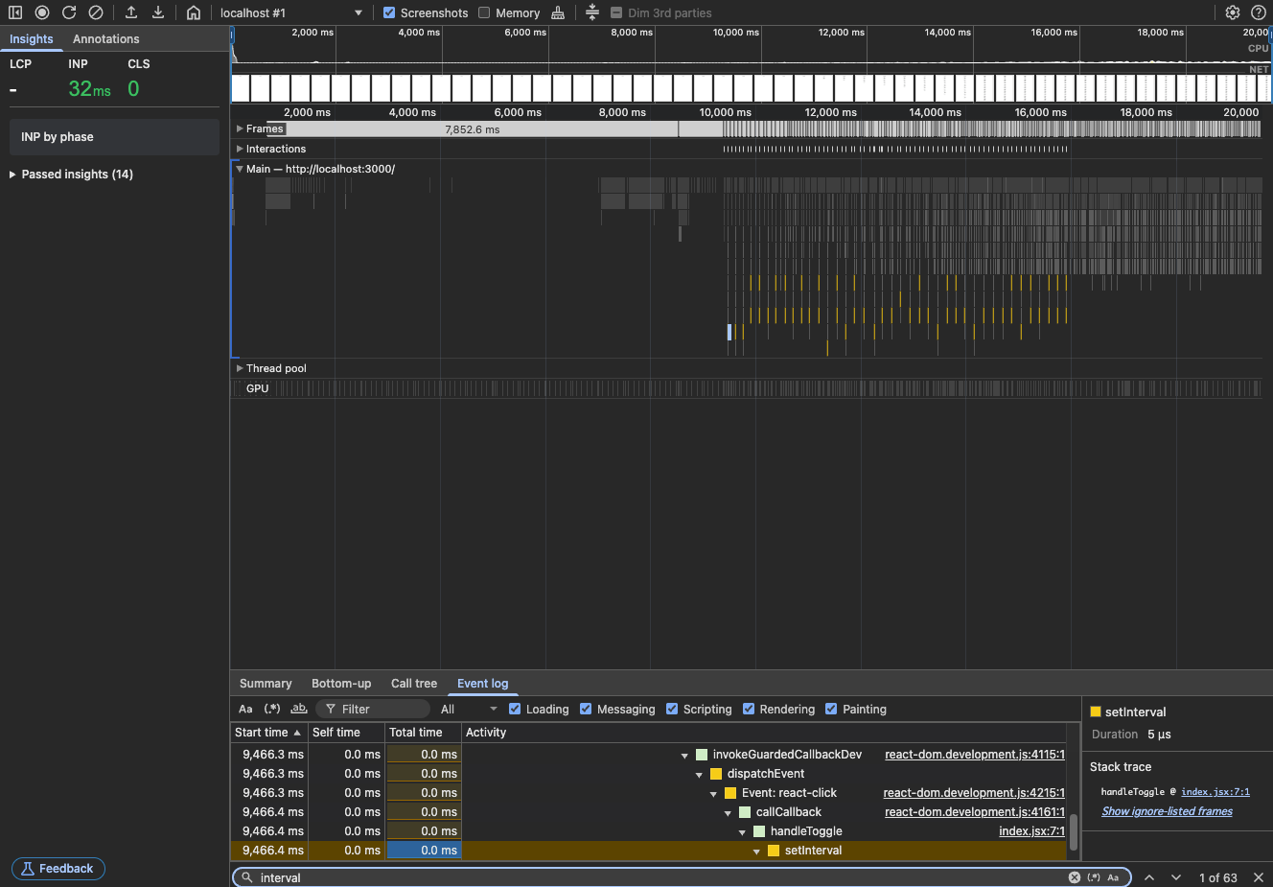Image resolution: width=1273 pixels, height=887 pixels.
Task: Toggle the sidebar panel icon
Action: click(15, 12)
